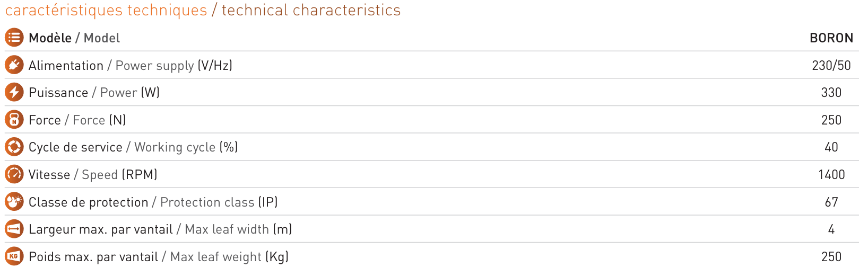Viewport: 859px width, 276px height.
Task: Click the KG max leaf weight icon
Action: coord(14,256)
